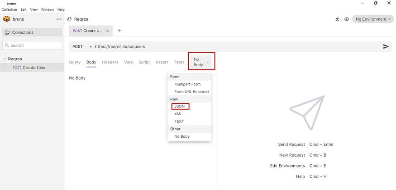The height and width of the screenshot is (190, 396).
Task: Click the Collections icon in the sidebar
Action: (x=7, y=32)
